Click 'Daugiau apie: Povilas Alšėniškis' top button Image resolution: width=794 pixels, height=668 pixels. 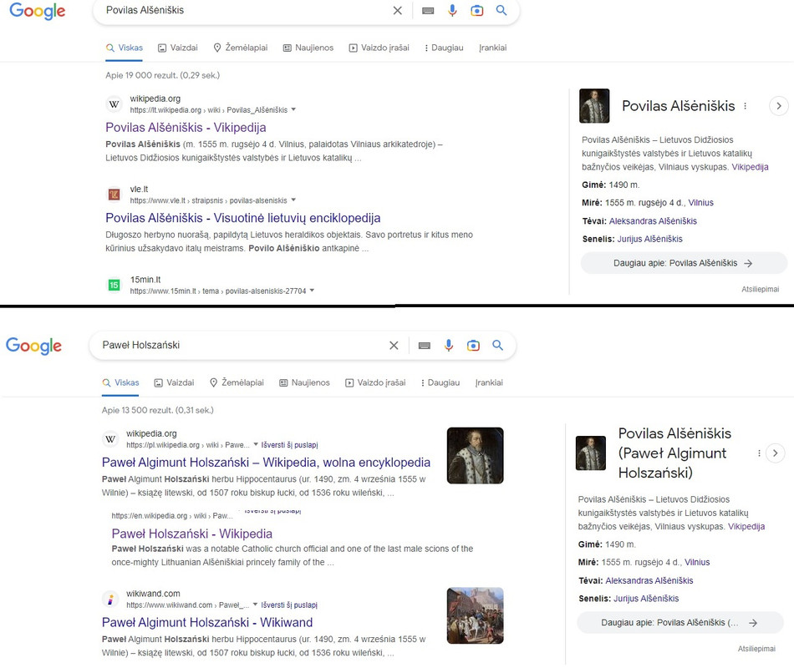(x=684, y=263)
